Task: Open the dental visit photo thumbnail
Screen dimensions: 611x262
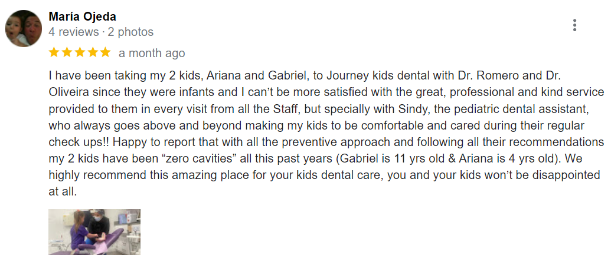Action: 94,231
